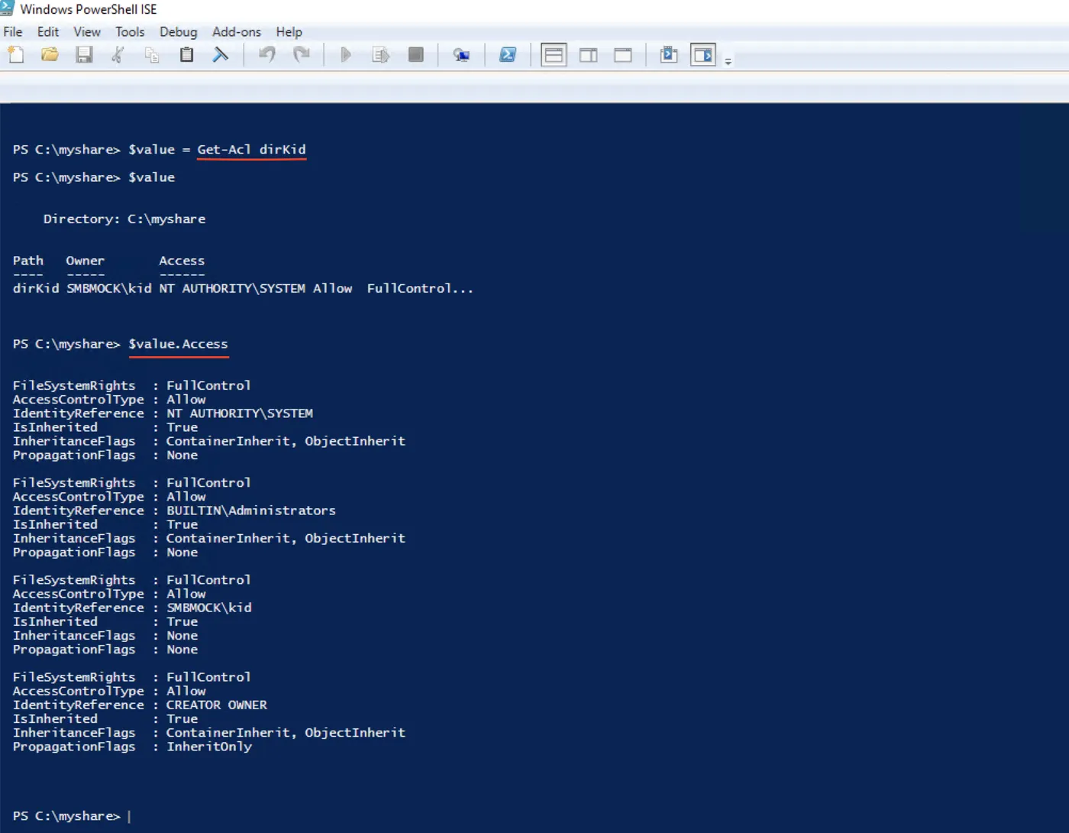The width and height of the screenshot is (1069, 833).
Task: Click the 'Access' column header in output
Action: point(182,261)
